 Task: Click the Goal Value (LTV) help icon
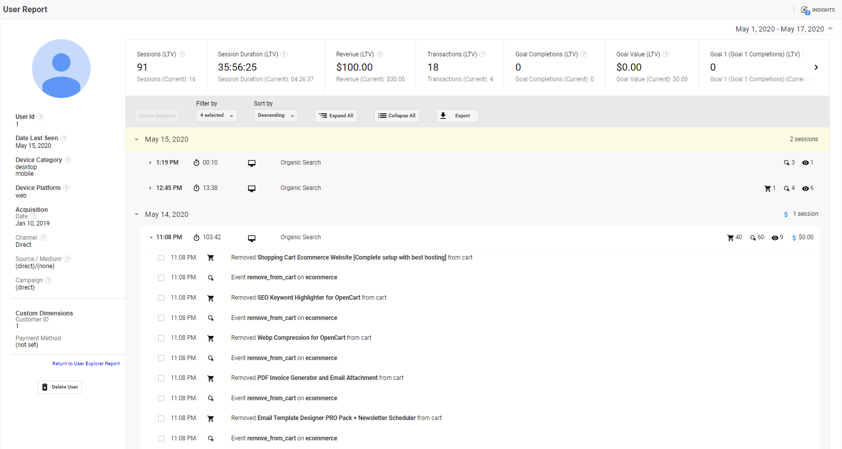click(666, 54)
